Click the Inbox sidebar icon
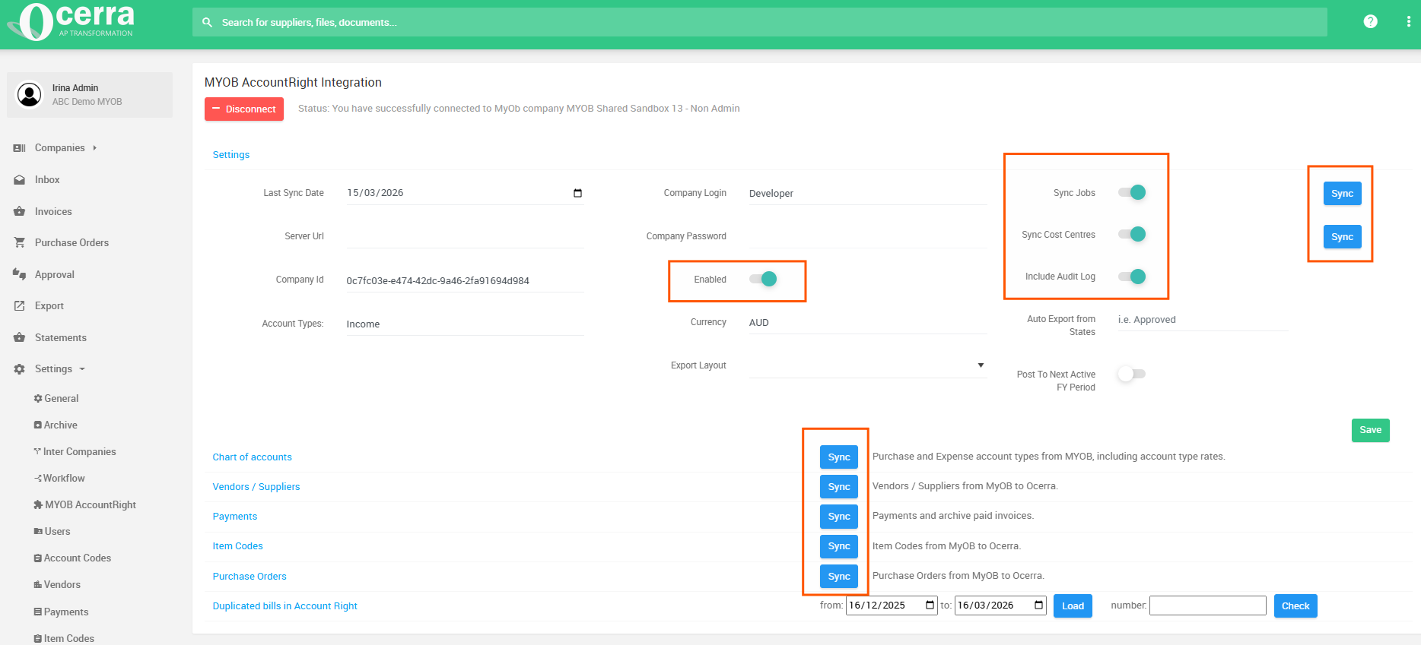This screenshot has height=645, width=1421. [x=20, y=180]
